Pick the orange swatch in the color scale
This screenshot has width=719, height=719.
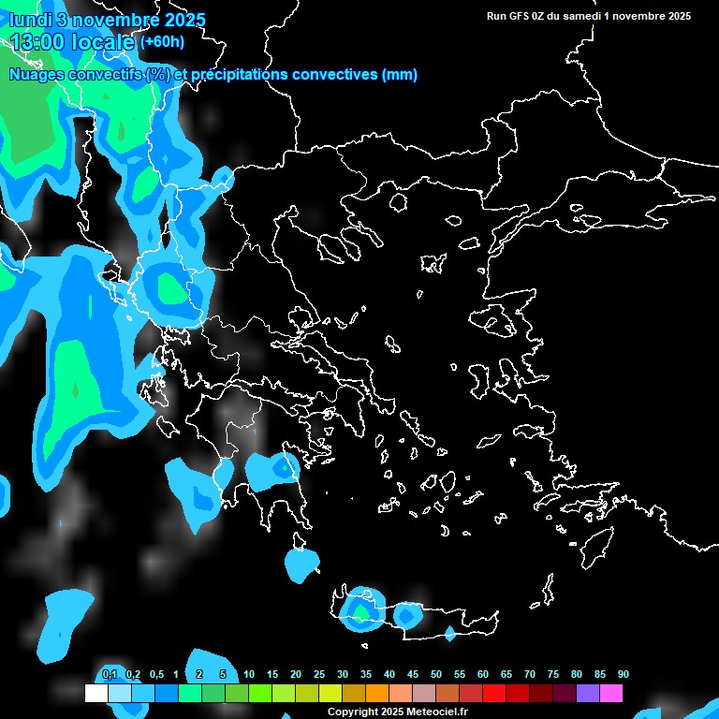pyautogui.click(x=376, y=694)
